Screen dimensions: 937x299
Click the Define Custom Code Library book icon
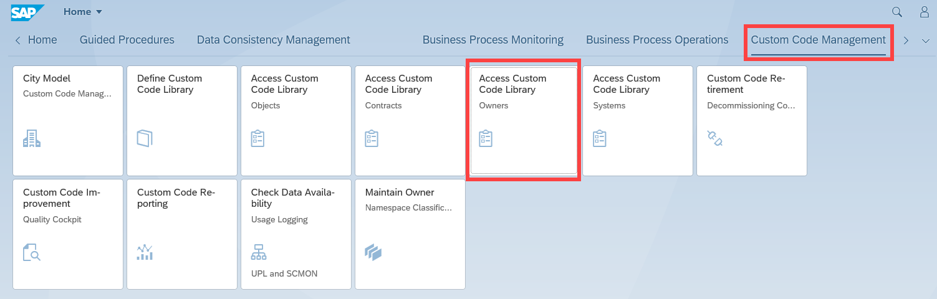(145, 138)
